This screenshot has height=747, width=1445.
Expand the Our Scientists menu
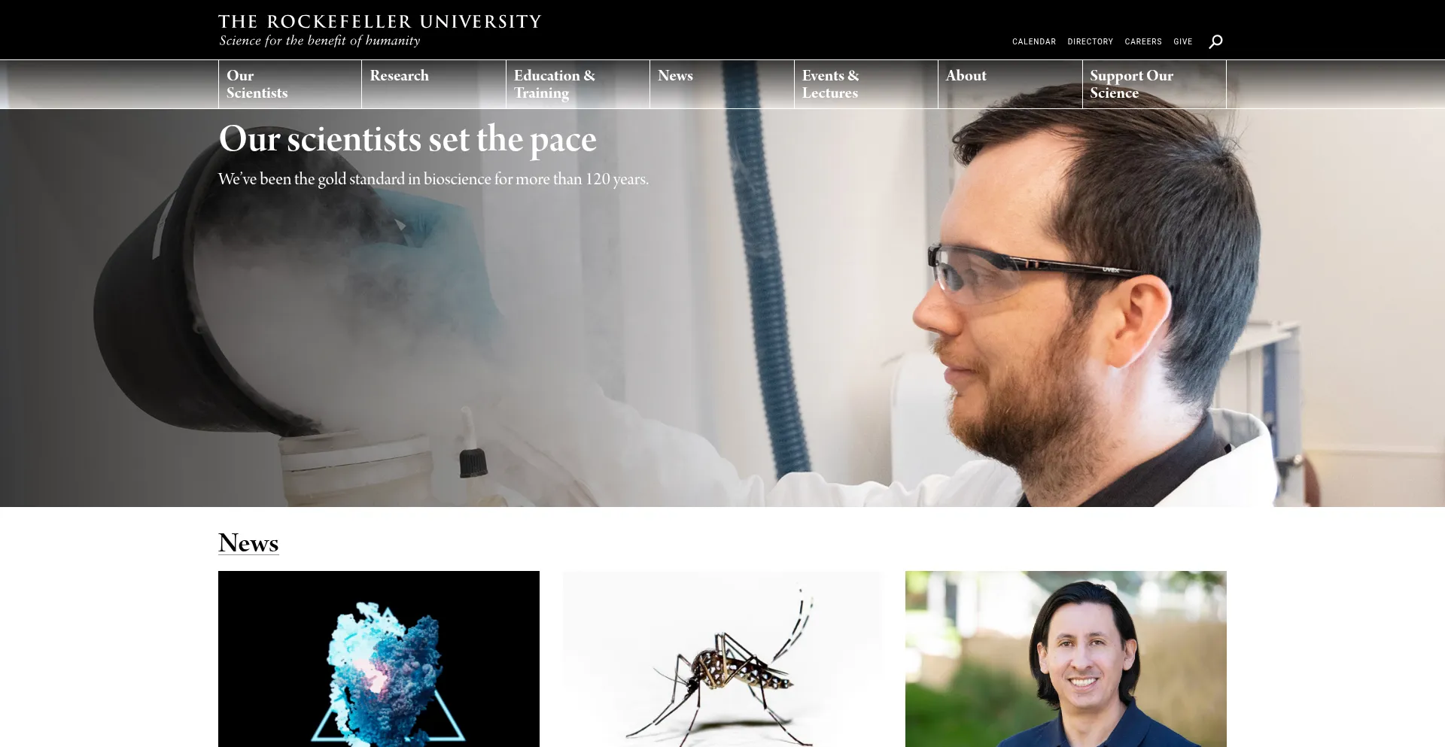click(290, 84)
